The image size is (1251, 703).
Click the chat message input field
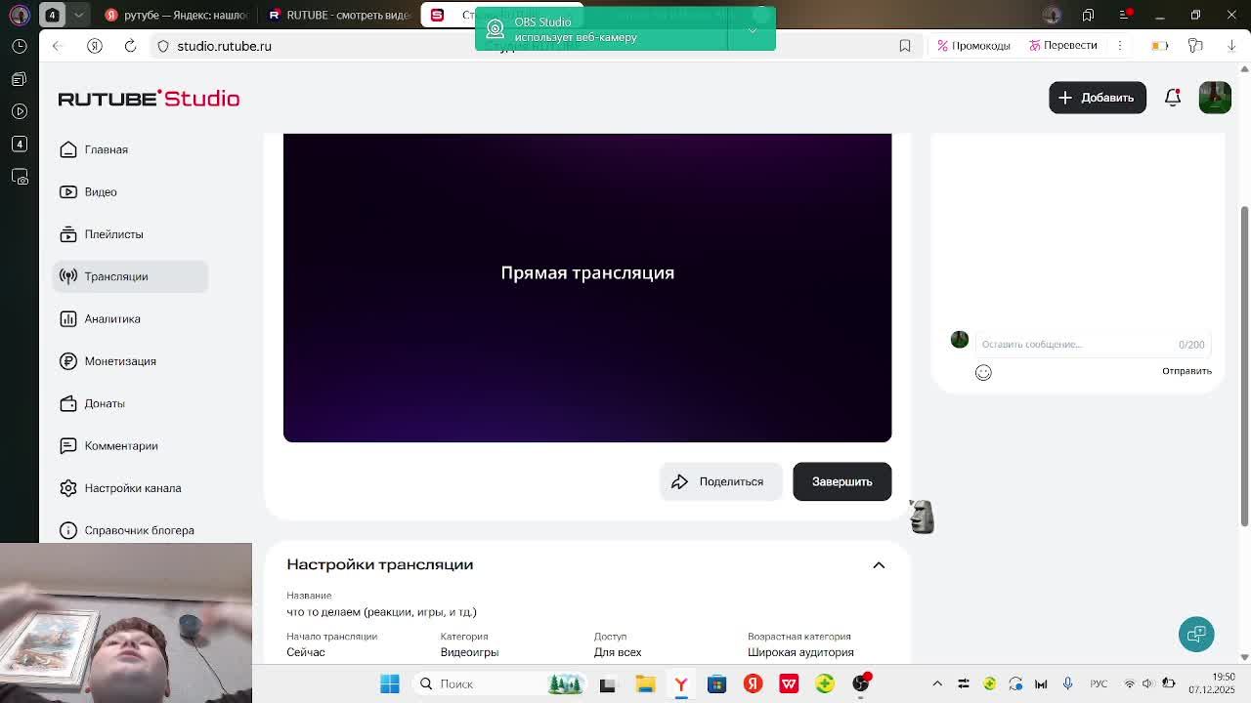[1093, 344]
